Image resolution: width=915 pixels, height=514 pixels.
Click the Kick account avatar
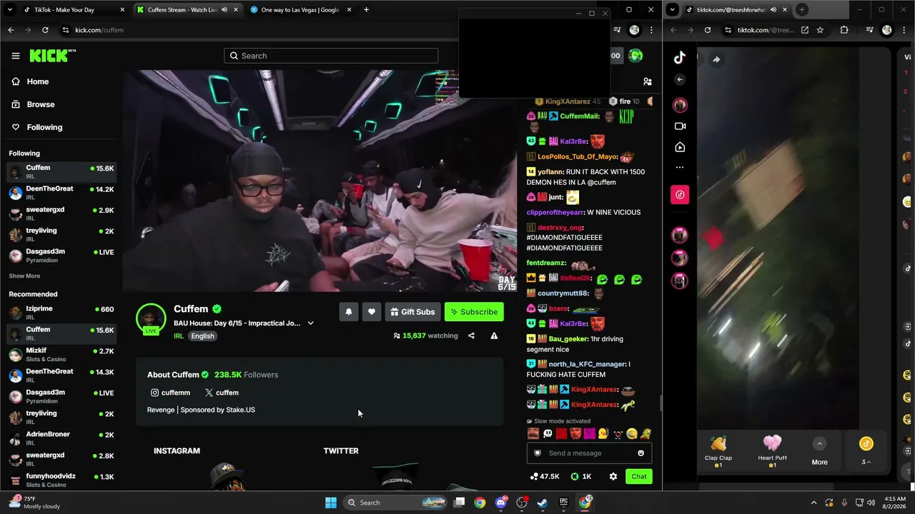click(635, 56)
